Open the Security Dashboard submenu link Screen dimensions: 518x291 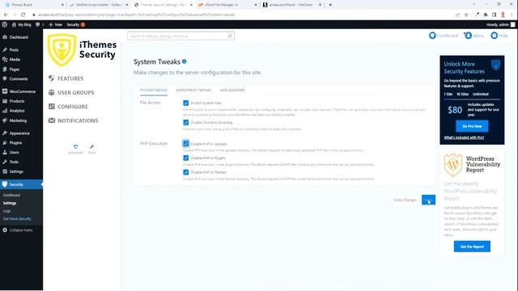[x=11, y=195]
